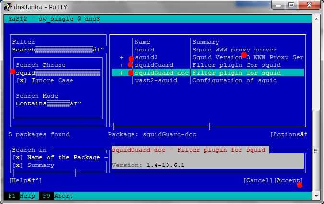Viewport: 324px width, 204px height.
Task: Minimize the PuTTY window
Action: click(x=278, y=5)
